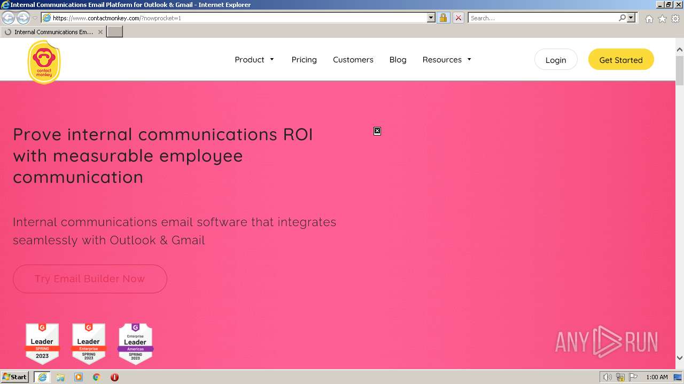Open the browser Home icon

pyautogui.click(x=649, y=19)
